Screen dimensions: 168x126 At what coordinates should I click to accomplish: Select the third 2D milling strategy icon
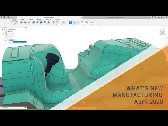point(29,22)
